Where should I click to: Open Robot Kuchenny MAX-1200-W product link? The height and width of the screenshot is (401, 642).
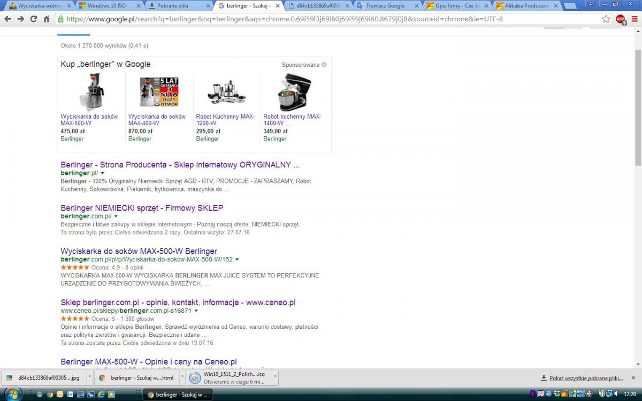[225, 120]
